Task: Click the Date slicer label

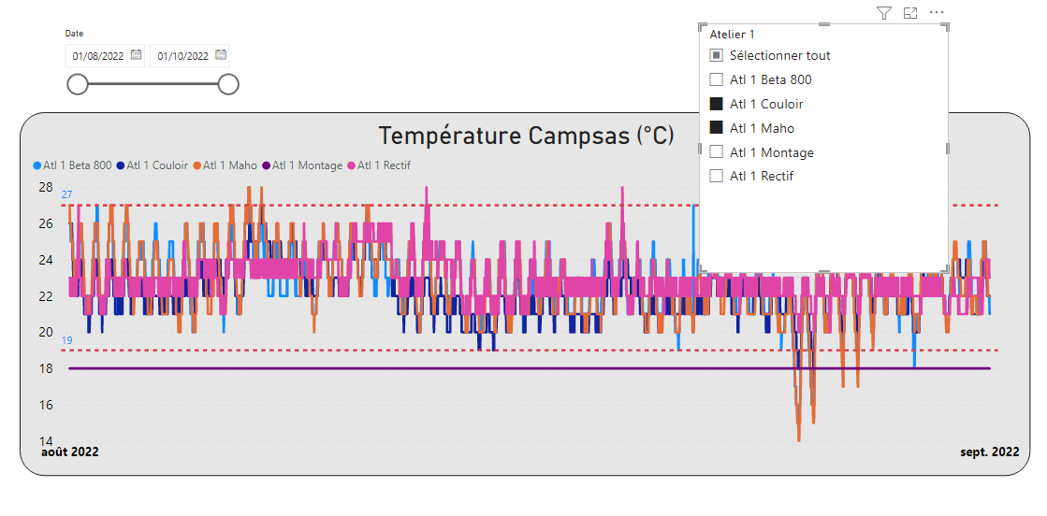Action: (74, 34)
